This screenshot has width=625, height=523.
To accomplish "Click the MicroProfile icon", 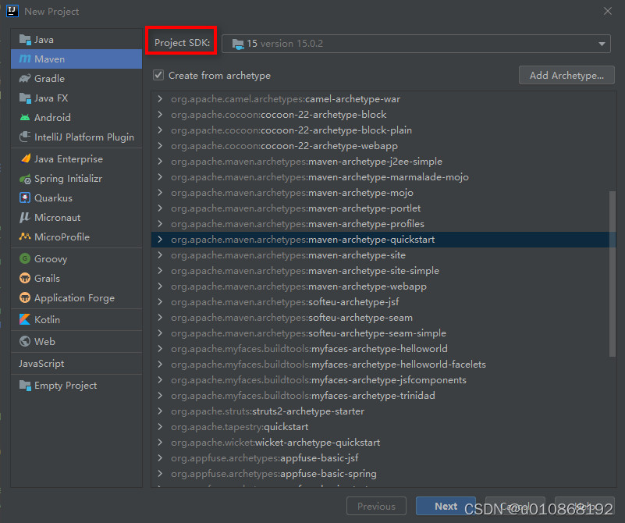I will point(25,237).
